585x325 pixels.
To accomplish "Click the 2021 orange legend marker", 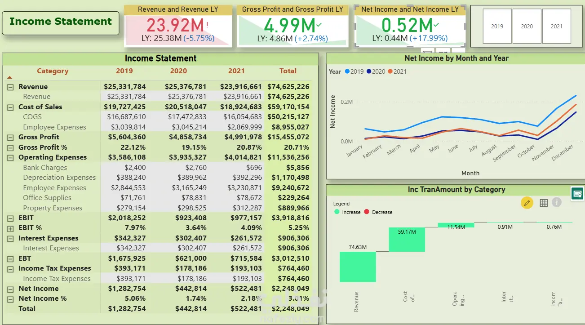I will [x=390, y=71].
